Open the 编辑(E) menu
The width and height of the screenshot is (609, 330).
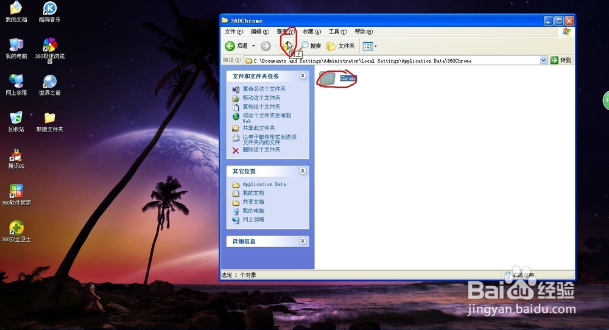coord(260,32)
